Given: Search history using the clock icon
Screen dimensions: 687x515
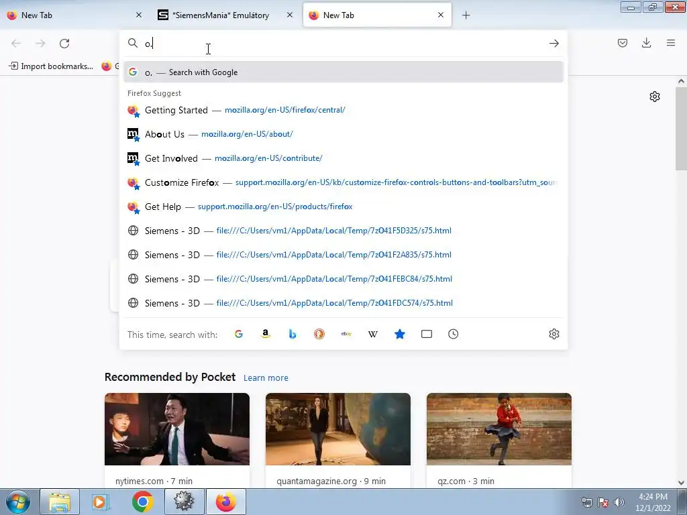Looking at the screenshot, I should (454, 334).
